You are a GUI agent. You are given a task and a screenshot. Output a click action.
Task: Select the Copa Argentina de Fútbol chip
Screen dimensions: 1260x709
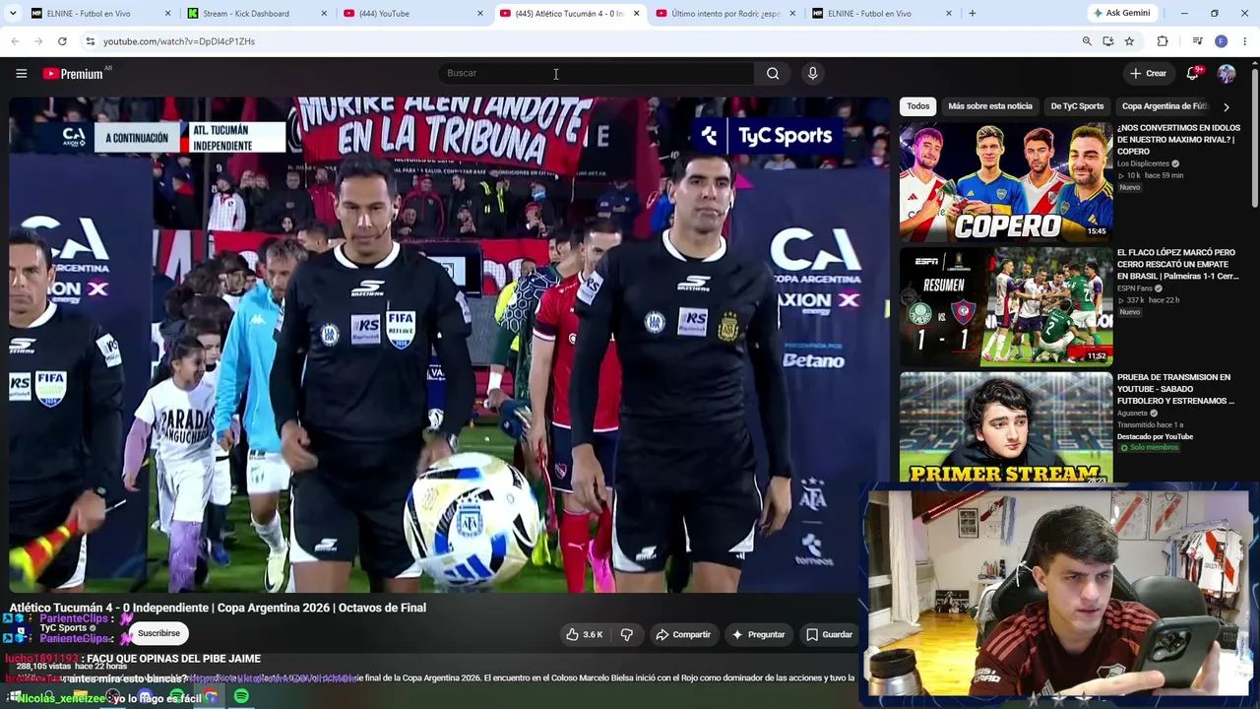(x=1165, y=106)
